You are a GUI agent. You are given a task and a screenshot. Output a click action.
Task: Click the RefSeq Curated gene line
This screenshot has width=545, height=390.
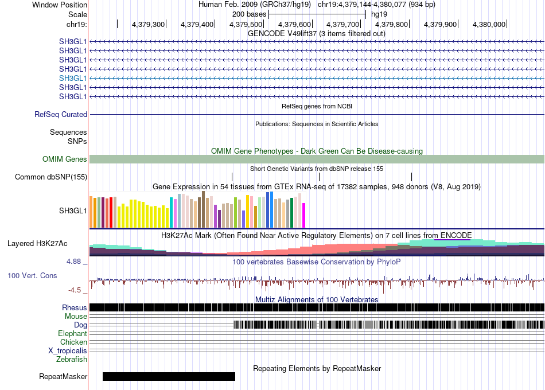[317, 114]
